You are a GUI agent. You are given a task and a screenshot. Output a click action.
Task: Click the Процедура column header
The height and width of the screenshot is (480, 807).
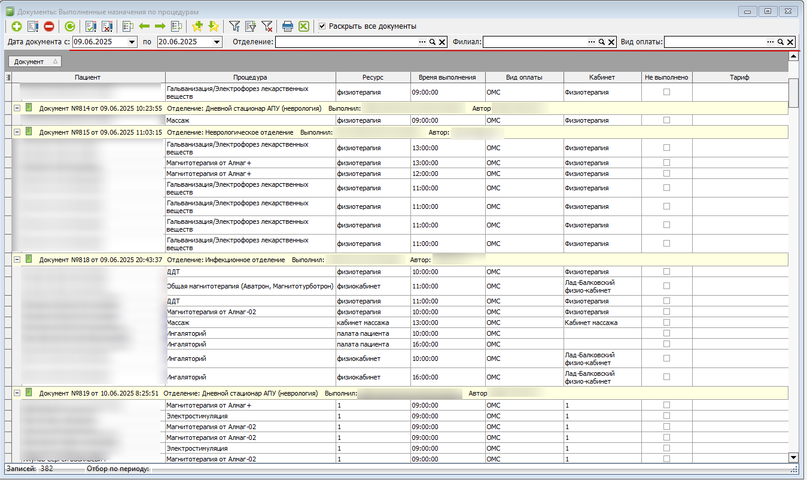pos(250,77)
